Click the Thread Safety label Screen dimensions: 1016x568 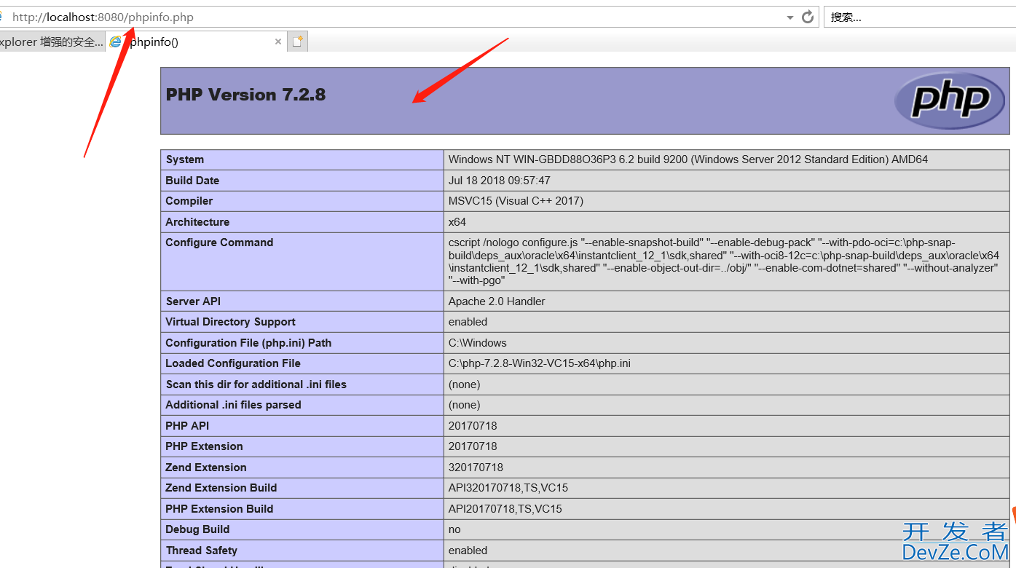point(202,551)
